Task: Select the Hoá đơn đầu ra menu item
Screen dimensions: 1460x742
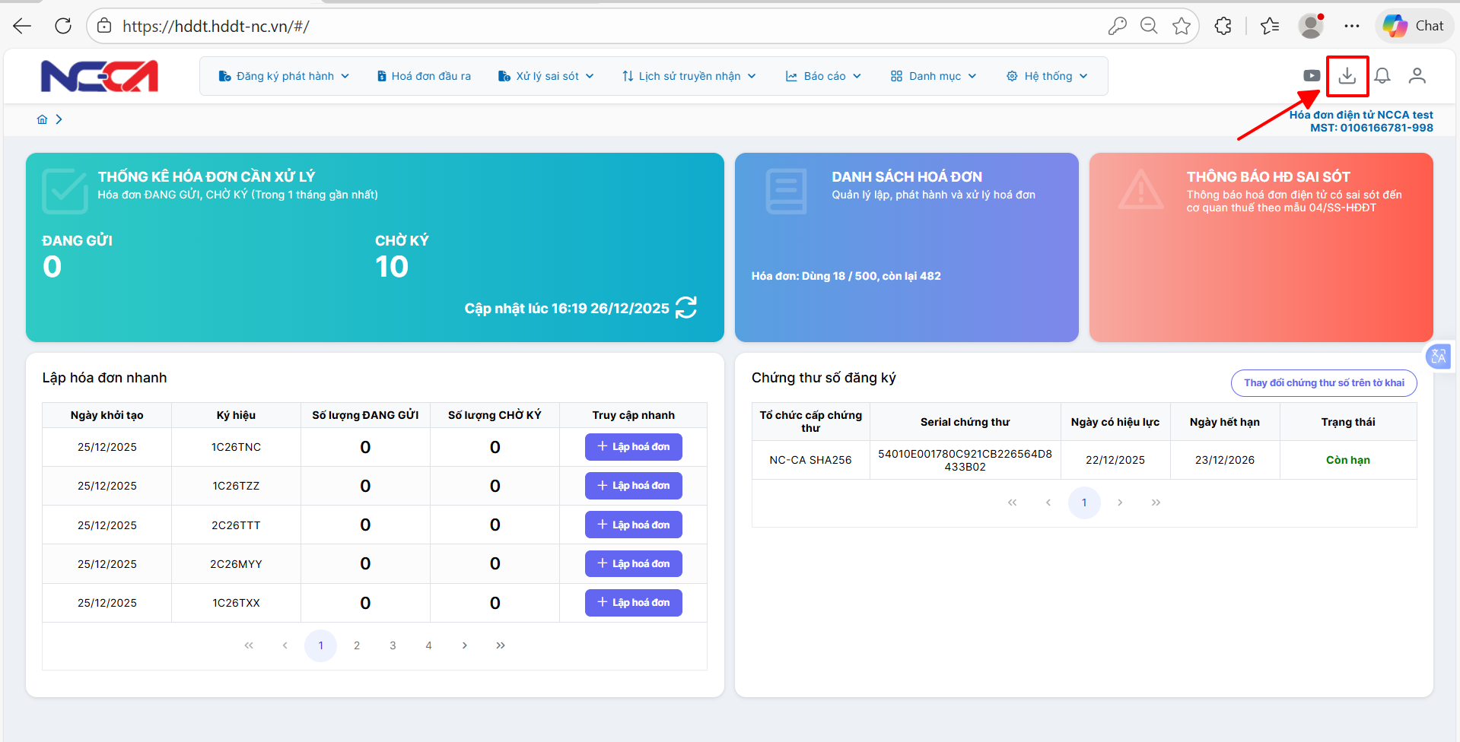Action: pyautogui.click(x=424, y=75)
